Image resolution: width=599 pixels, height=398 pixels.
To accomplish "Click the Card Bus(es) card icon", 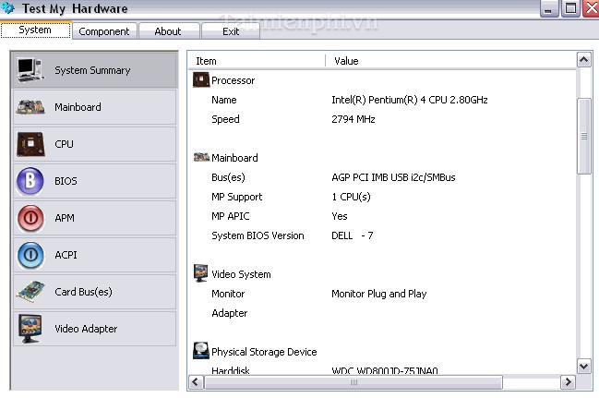I will click(x=30, y=291).
